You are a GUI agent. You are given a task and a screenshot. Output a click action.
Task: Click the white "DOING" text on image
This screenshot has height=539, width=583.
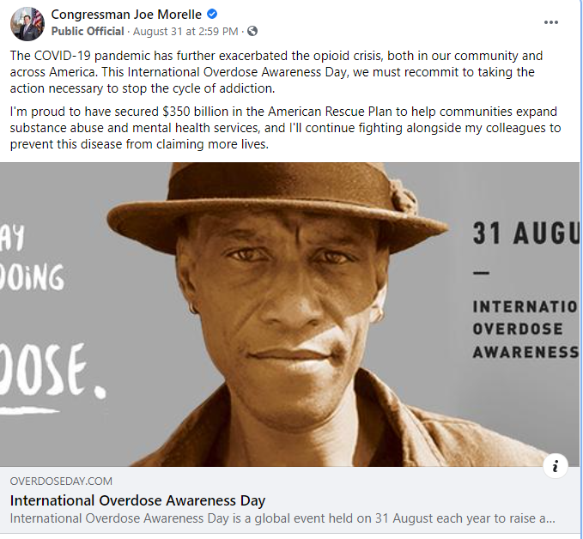(32, 278)
